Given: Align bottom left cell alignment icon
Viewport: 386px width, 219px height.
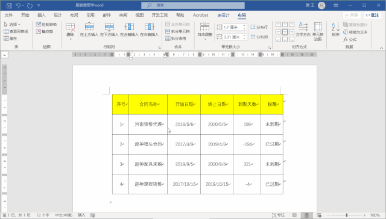Looking at the screenshot, I should coord(278,39).
